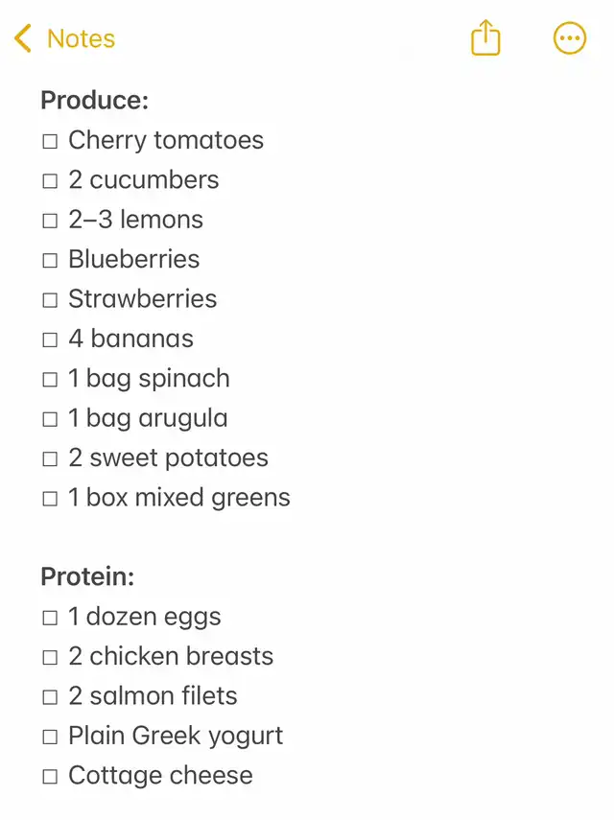The height and width of the screenshot is (820, 614).
Task: Tap the share icon
Action: pos(485,37)
